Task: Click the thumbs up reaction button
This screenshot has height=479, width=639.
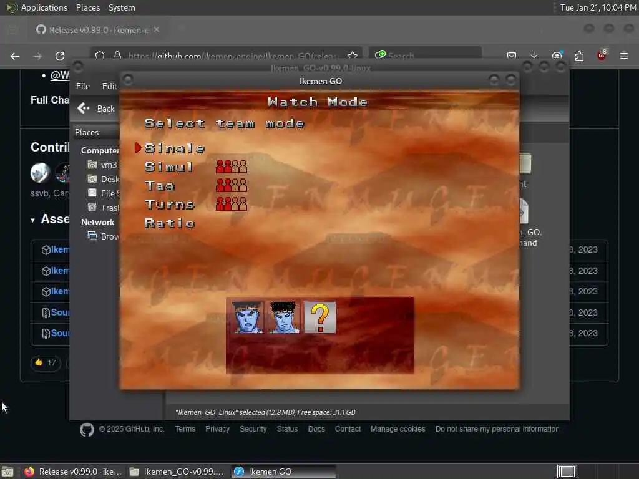Action: (x=46, y=362)
